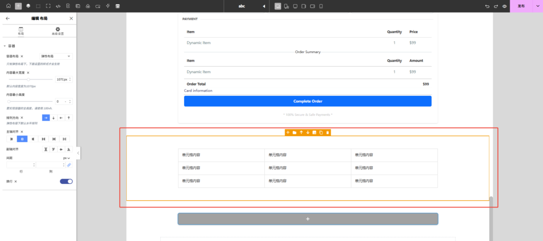Open the layers panel icon in top toolbar
The height and width of the screenshot is (241, 543).
[x=28, y=6]
